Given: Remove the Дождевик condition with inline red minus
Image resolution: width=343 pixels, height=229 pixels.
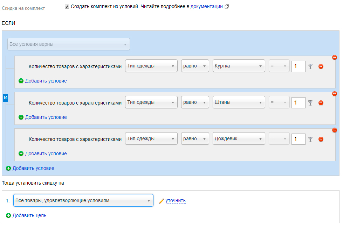Looking at the screenshot, I should point(321,139).
